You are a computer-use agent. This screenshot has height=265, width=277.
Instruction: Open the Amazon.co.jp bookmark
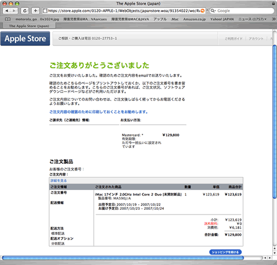tap(194, 19)
